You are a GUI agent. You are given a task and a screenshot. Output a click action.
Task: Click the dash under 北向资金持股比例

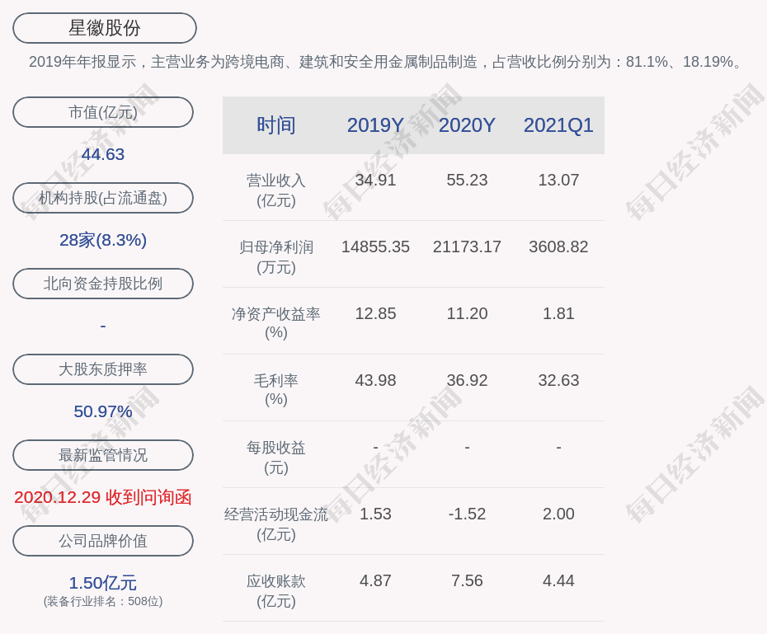pos(103,326)
